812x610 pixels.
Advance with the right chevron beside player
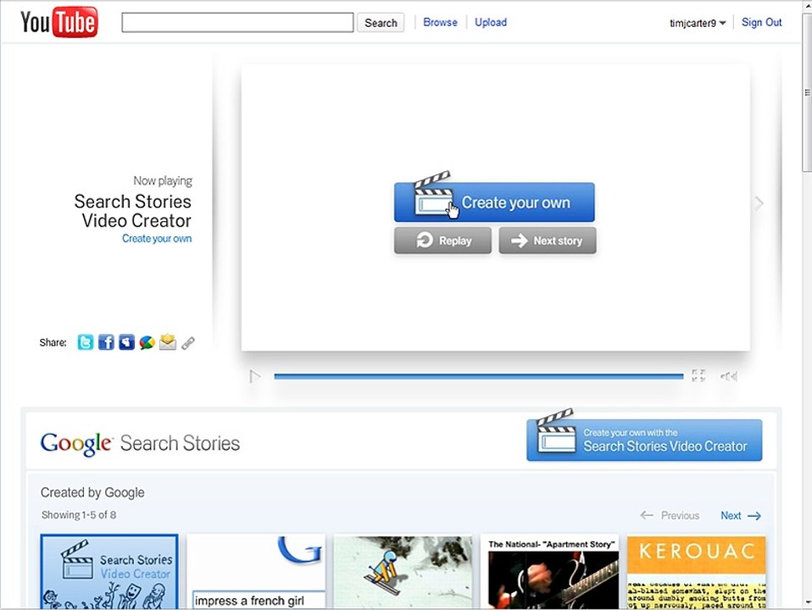click(x=759, y=203)
